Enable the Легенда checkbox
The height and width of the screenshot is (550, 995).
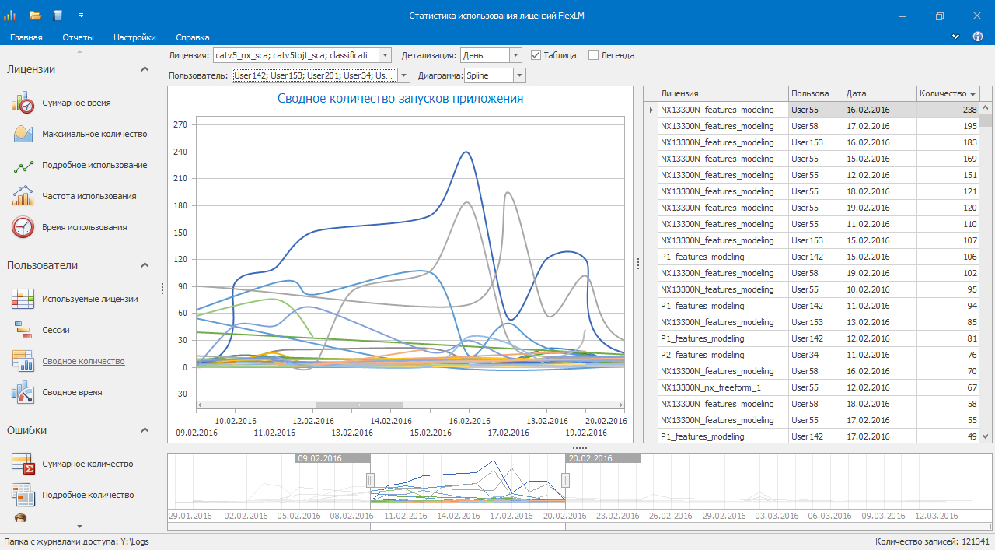coord(593,55)
